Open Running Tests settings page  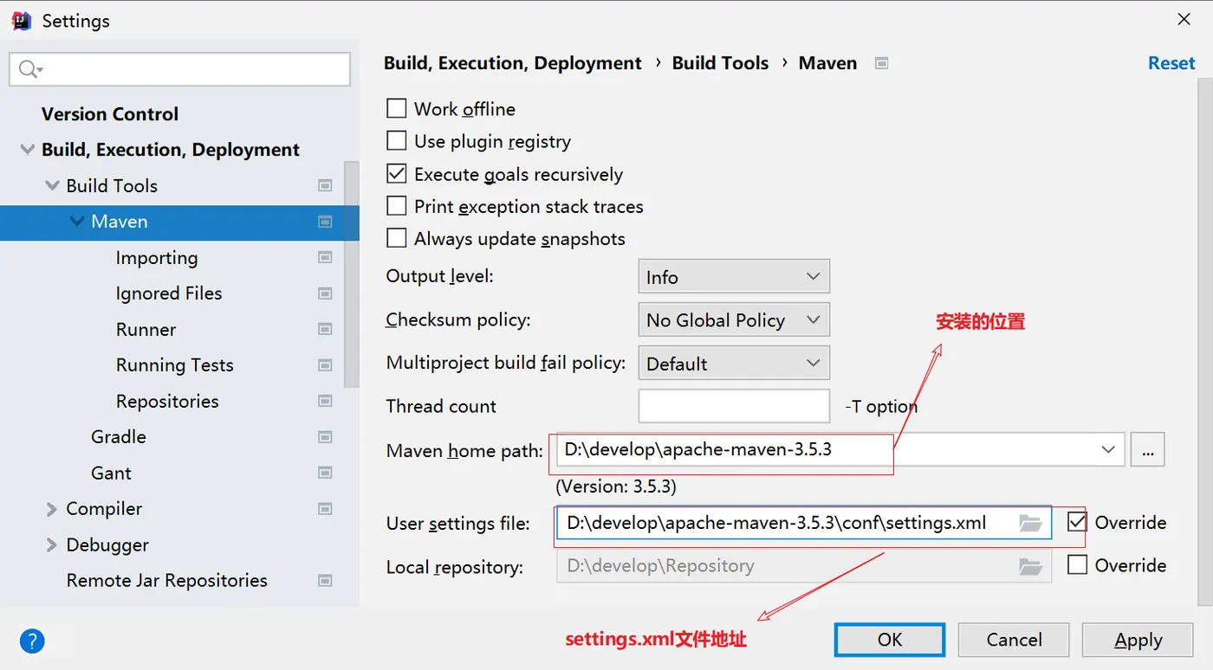click(x=175, y=365)
